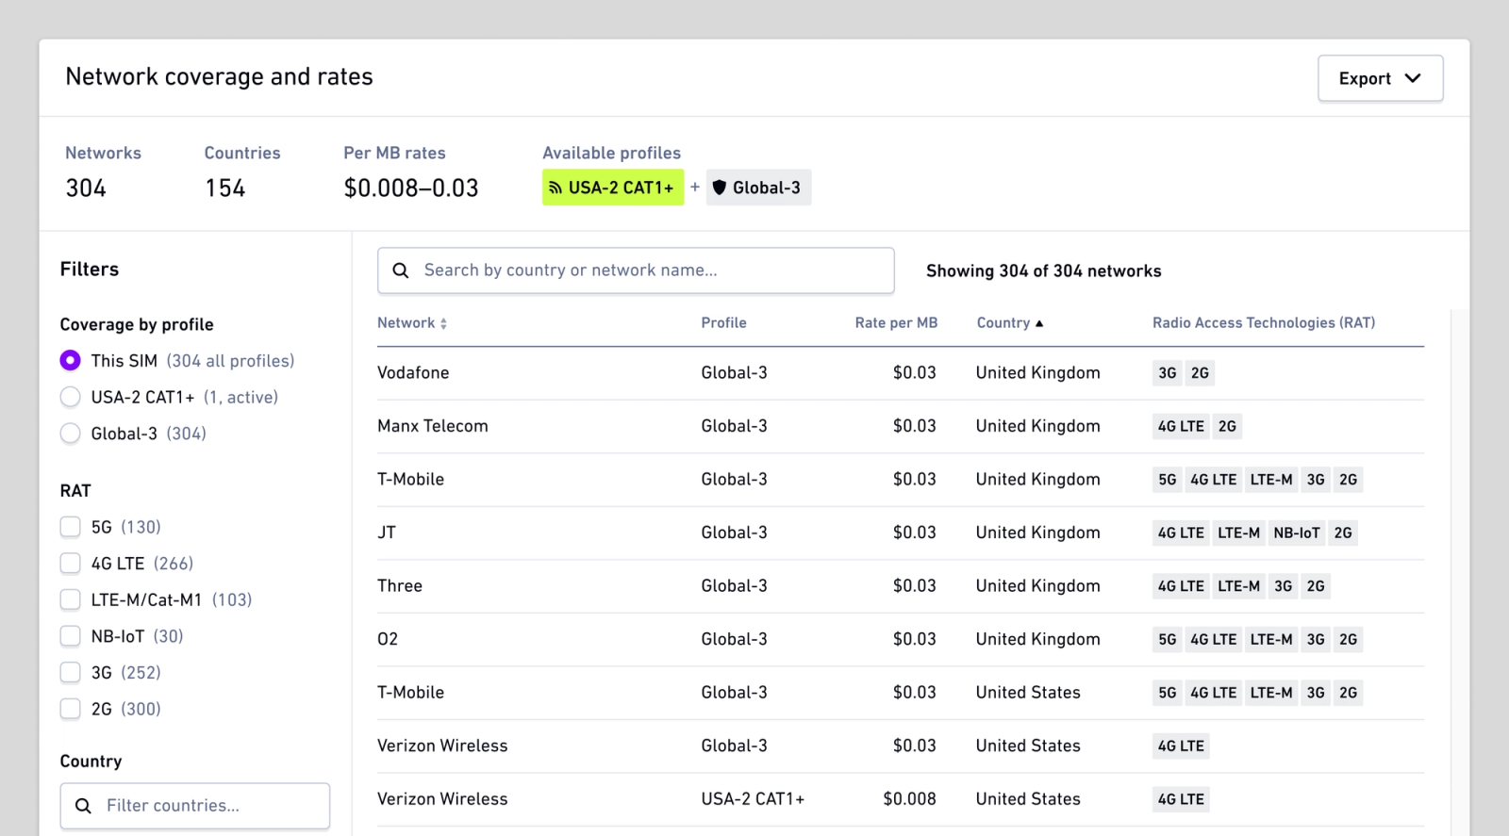The width and height of the screenshot is (1509, 836).
Task: Enable the 3G filter checkbox
Action: click(x=70, y=673)
